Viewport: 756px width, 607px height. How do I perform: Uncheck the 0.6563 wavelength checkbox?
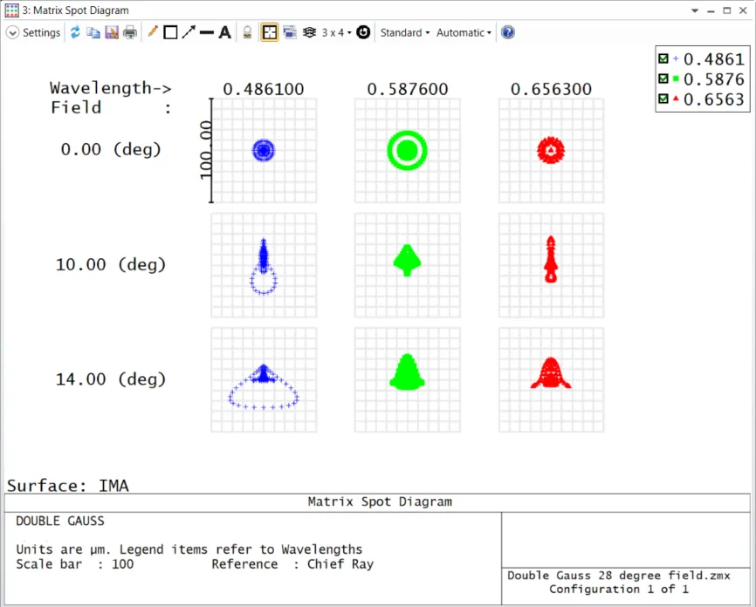pos(663,99)
